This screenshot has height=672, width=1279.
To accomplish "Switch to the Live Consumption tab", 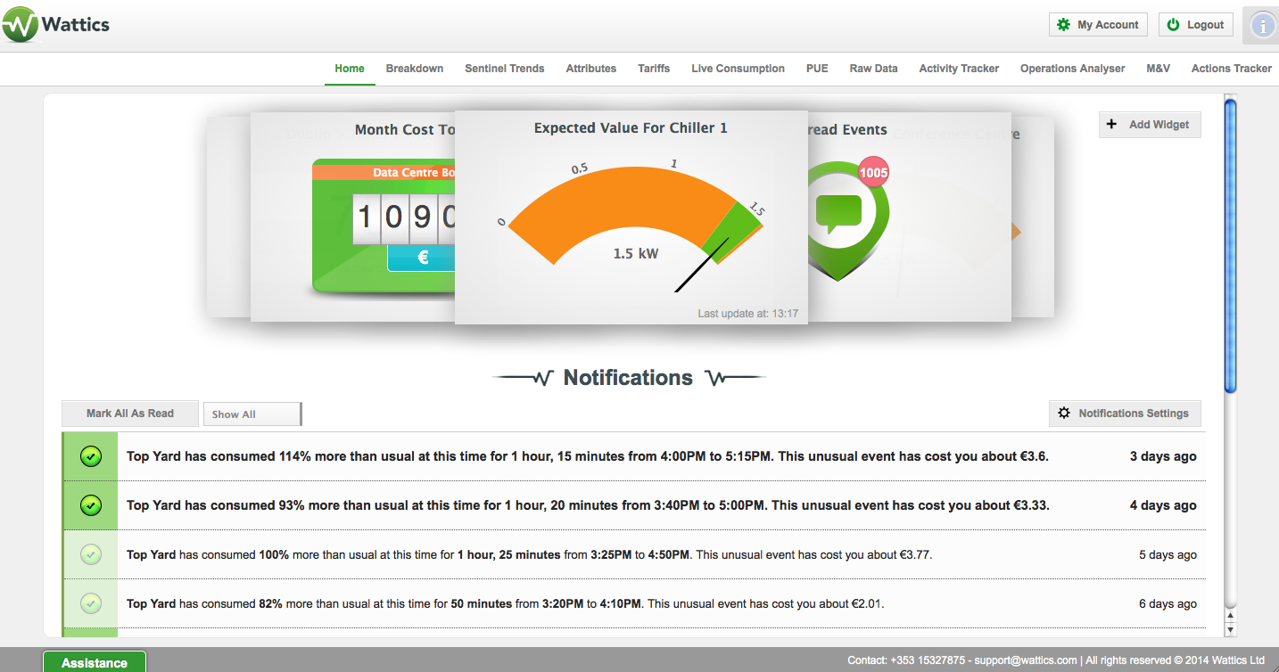I will click(738, 69).
